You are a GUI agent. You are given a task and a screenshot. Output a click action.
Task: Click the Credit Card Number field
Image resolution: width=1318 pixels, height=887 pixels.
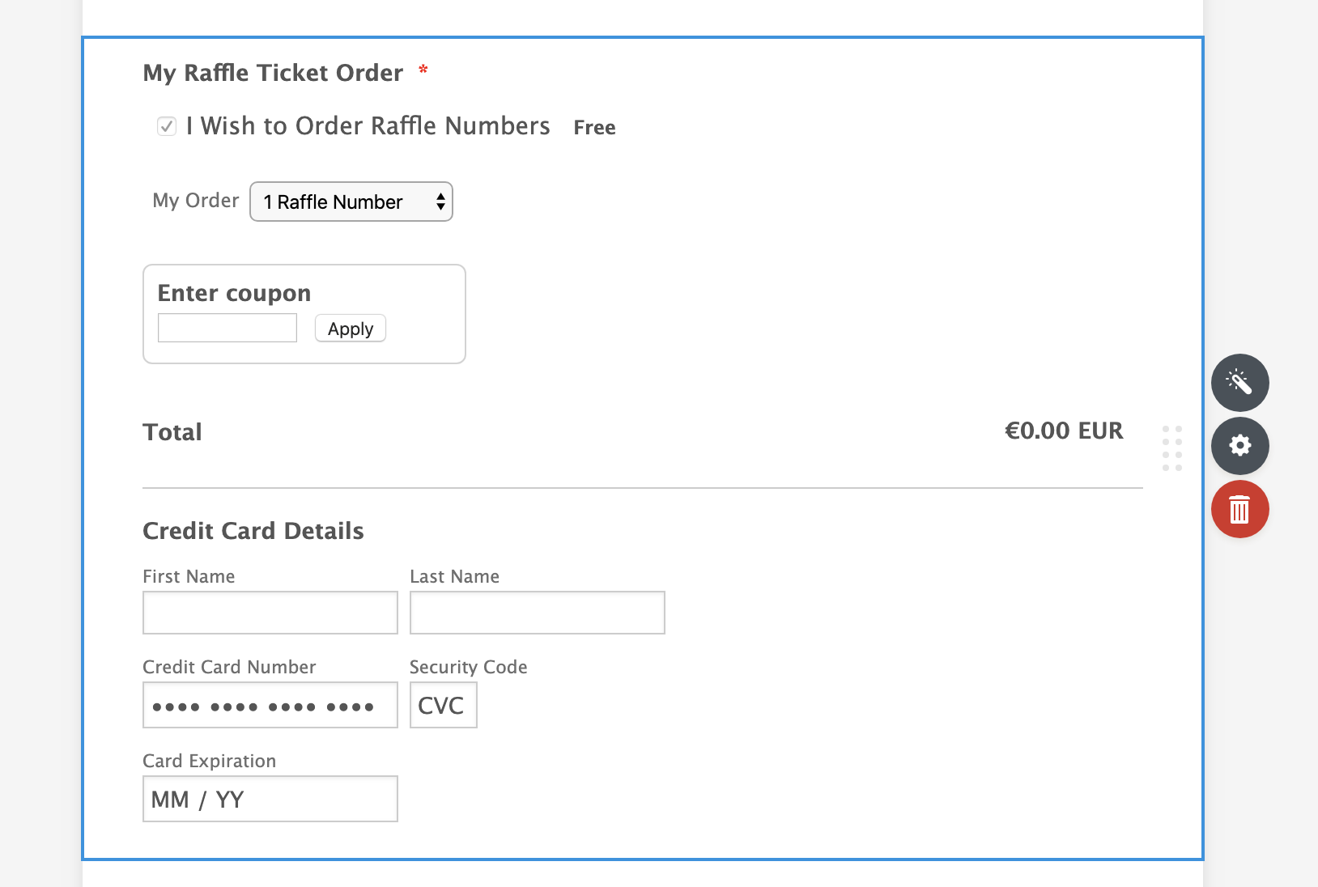coord(270,705)
